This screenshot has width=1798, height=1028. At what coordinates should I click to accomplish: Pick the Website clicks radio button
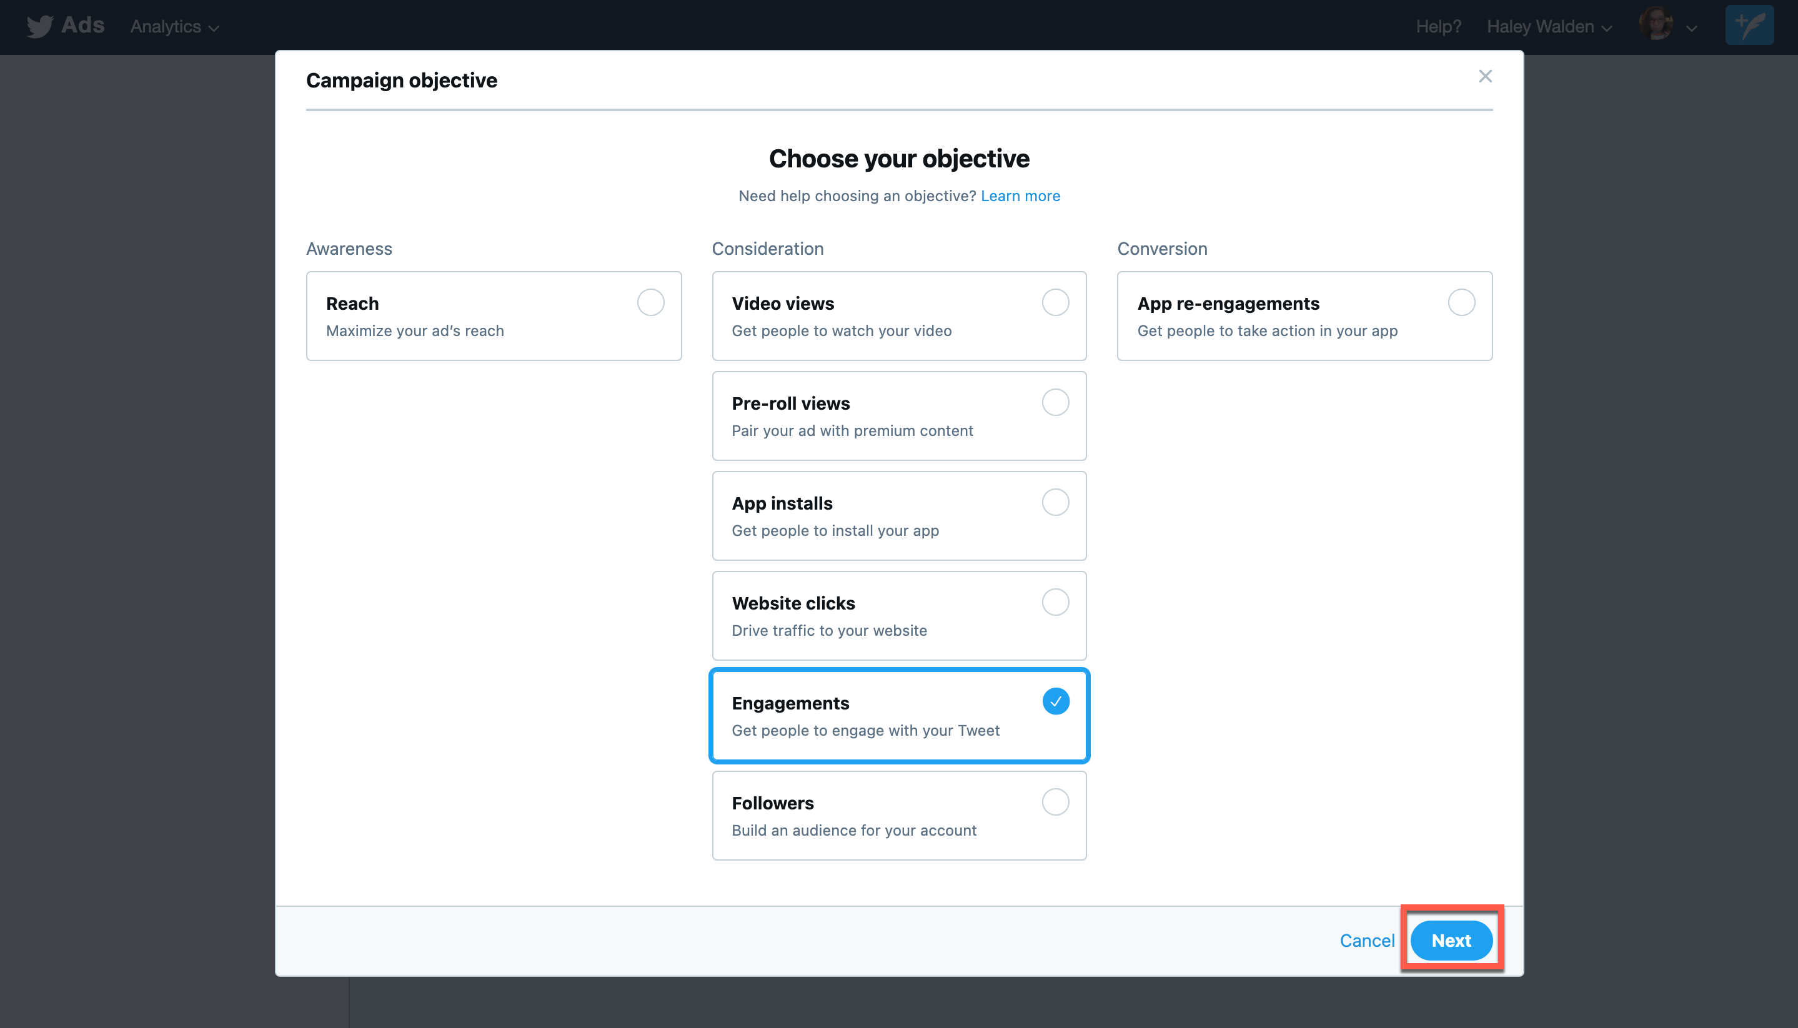tap(1055, 602)
